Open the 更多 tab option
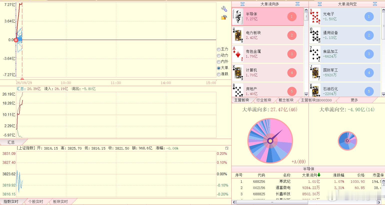Image resolution: width=385 pixels, height=205 pixels. [x=354, y=100]
